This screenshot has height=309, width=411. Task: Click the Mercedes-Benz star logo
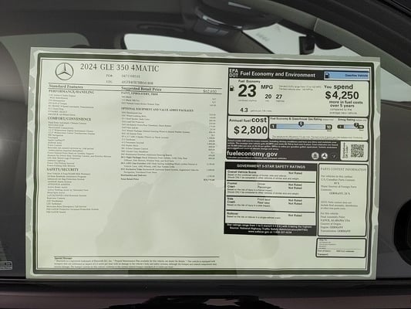(65, 71)
